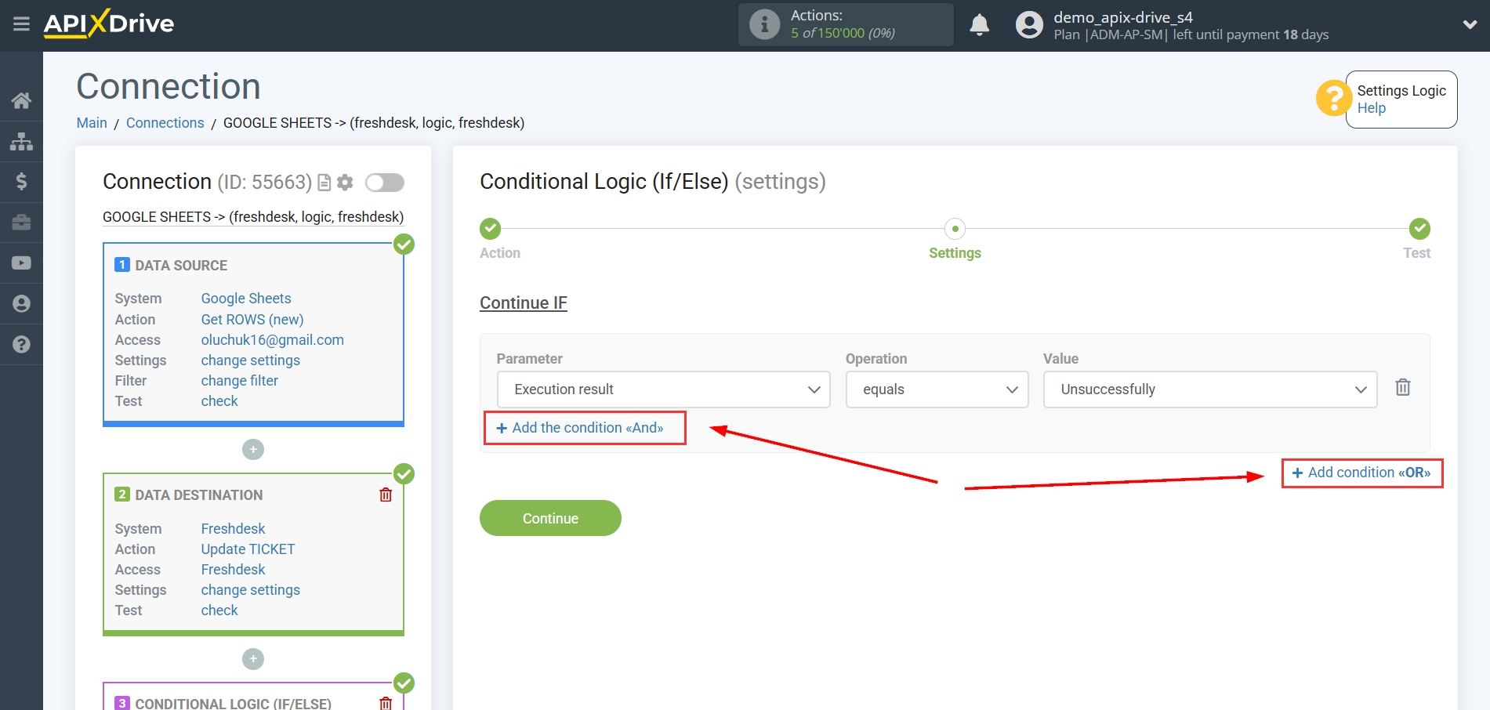Click the DATA DESTINATION block title

[x=199, y=495]
